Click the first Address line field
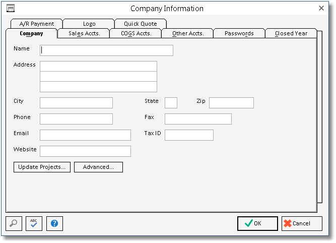Viewport: 336px width, 243px height. 98,66
